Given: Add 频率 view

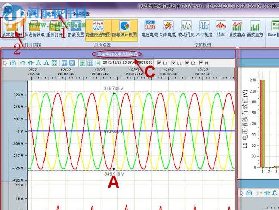Looking at the screenshot, I should click(220, 28).
